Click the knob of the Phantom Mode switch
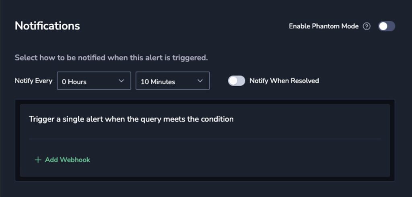The image size is (412, 197). tap(383, 26)
